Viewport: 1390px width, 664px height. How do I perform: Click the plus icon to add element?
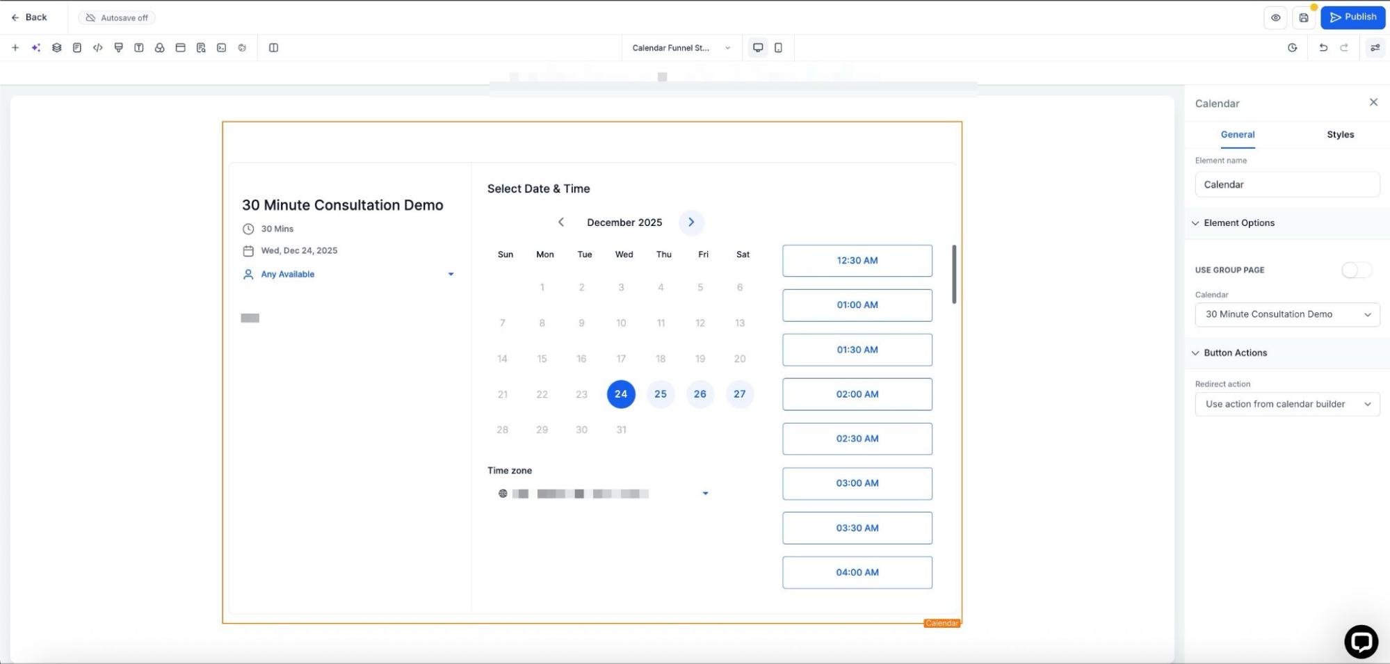coord(15,48)
